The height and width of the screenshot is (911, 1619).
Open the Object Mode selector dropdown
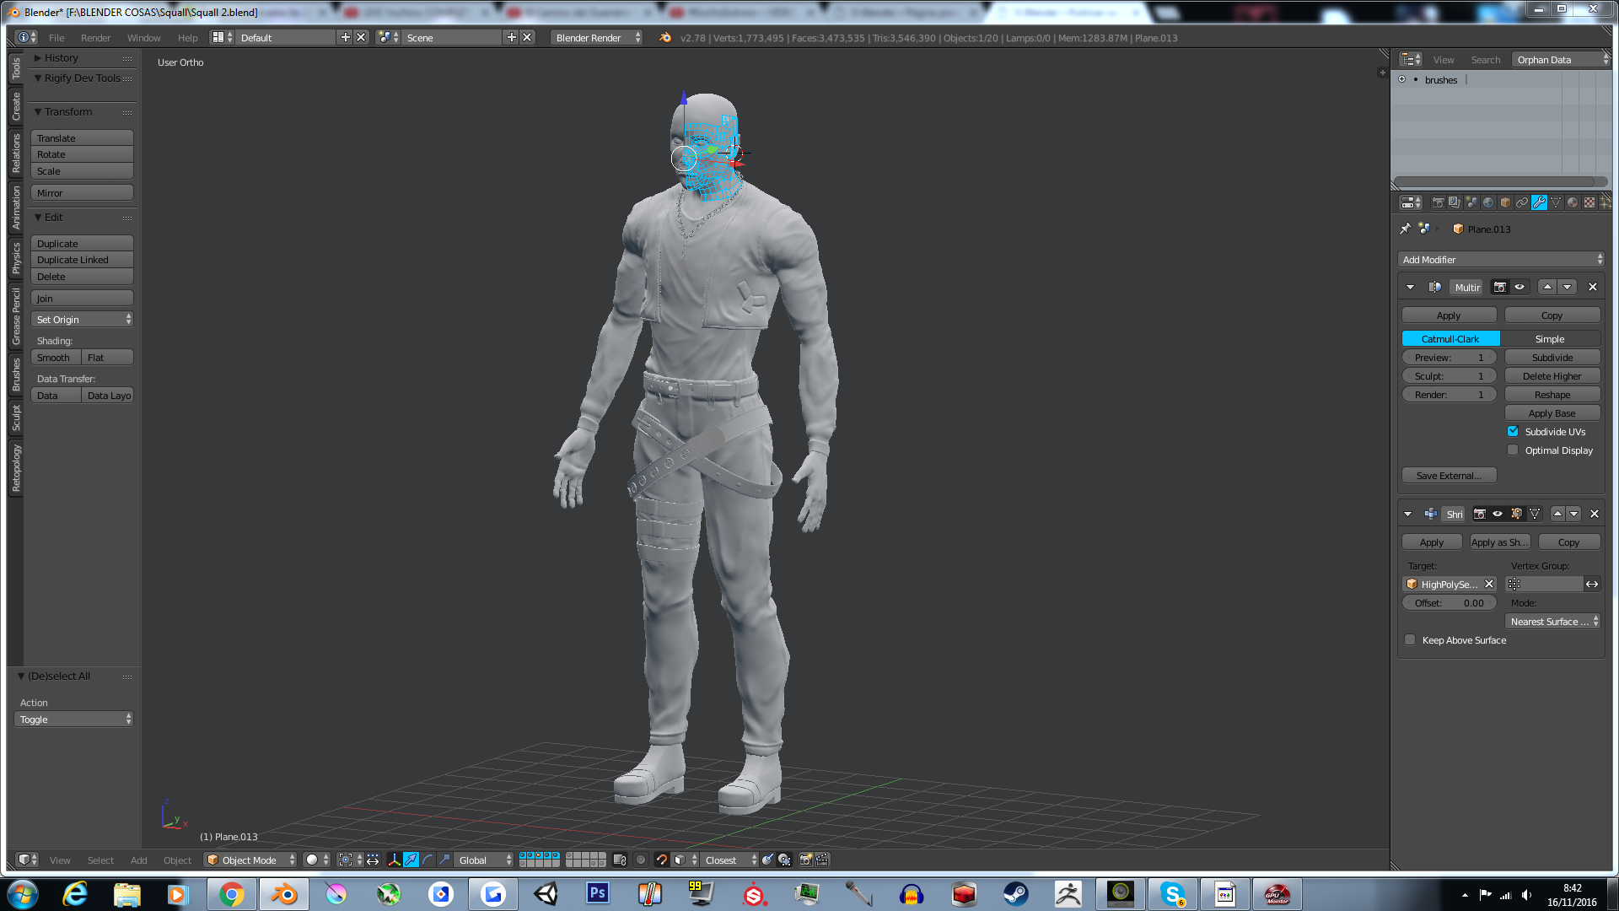tap(250, 860)
